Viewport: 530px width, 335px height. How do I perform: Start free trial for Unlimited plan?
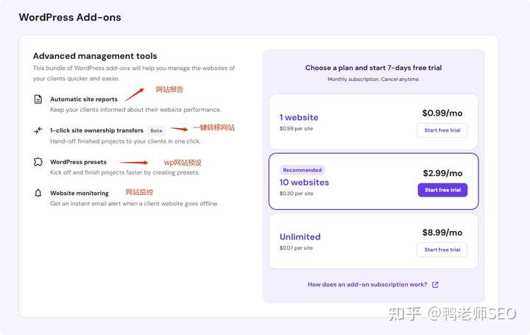(442, 250)
